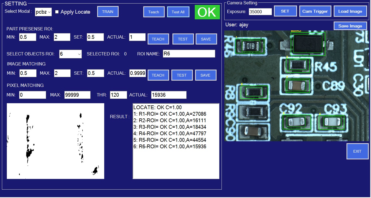Click the EXIT button
371x198 pixels.
tap(357, 151)
